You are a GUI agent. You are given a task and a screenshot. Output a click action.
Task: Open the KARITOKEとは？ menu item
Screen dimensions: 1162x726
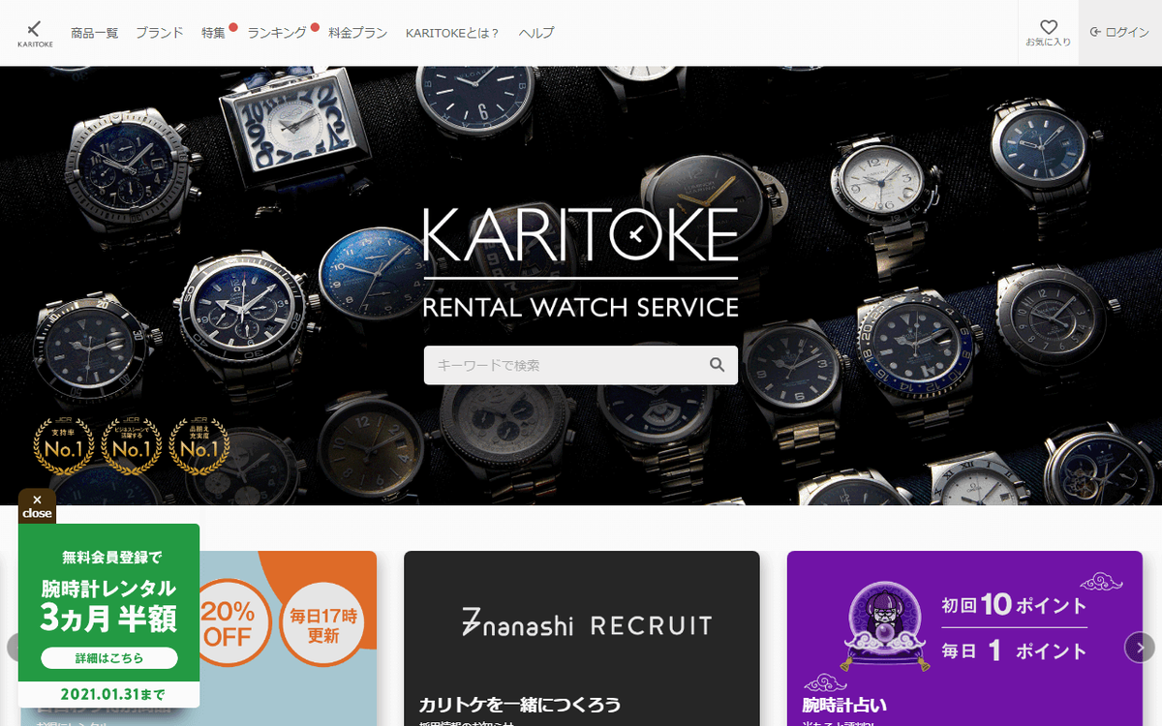tap(452, 33)
